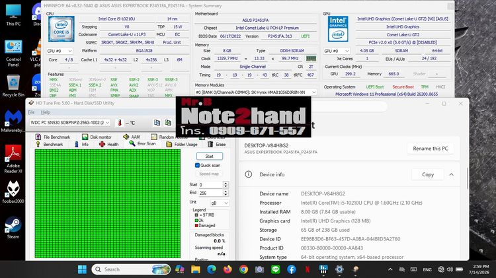
Task: Open the Unit gB dropdown
Action: (219, 203)
